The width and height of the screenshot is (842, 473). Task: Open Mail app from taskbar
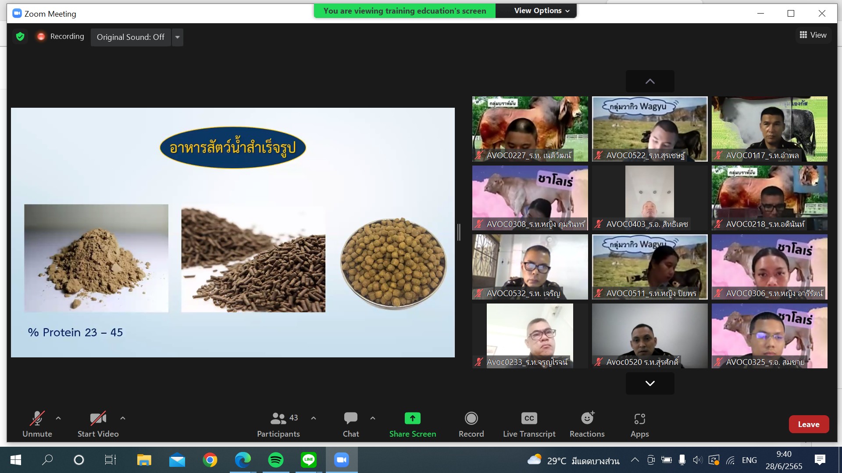pos(177,460)
